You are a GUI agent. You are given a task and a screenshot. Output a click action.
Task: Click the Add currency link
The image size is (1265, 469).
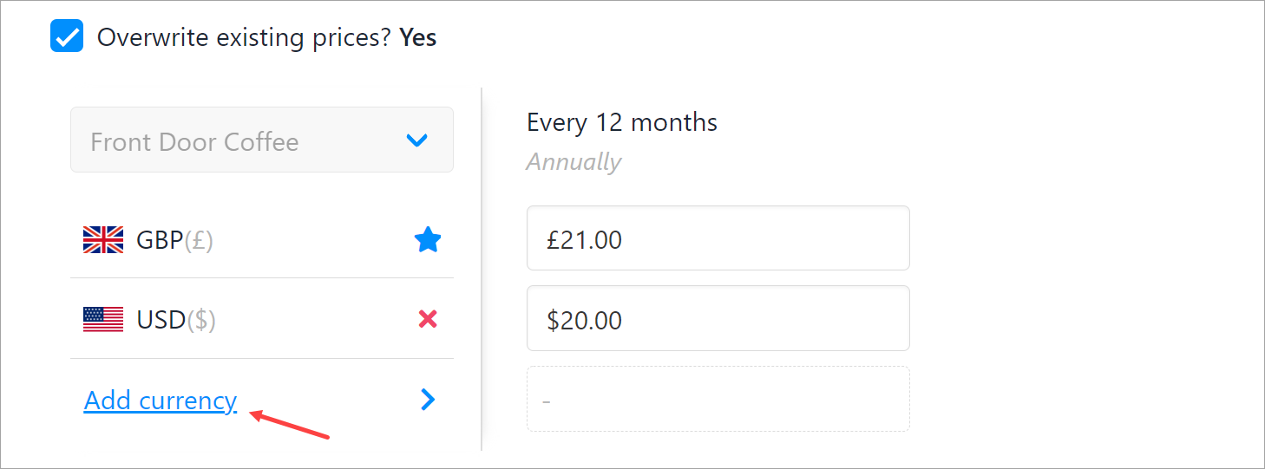pos(161,401)
